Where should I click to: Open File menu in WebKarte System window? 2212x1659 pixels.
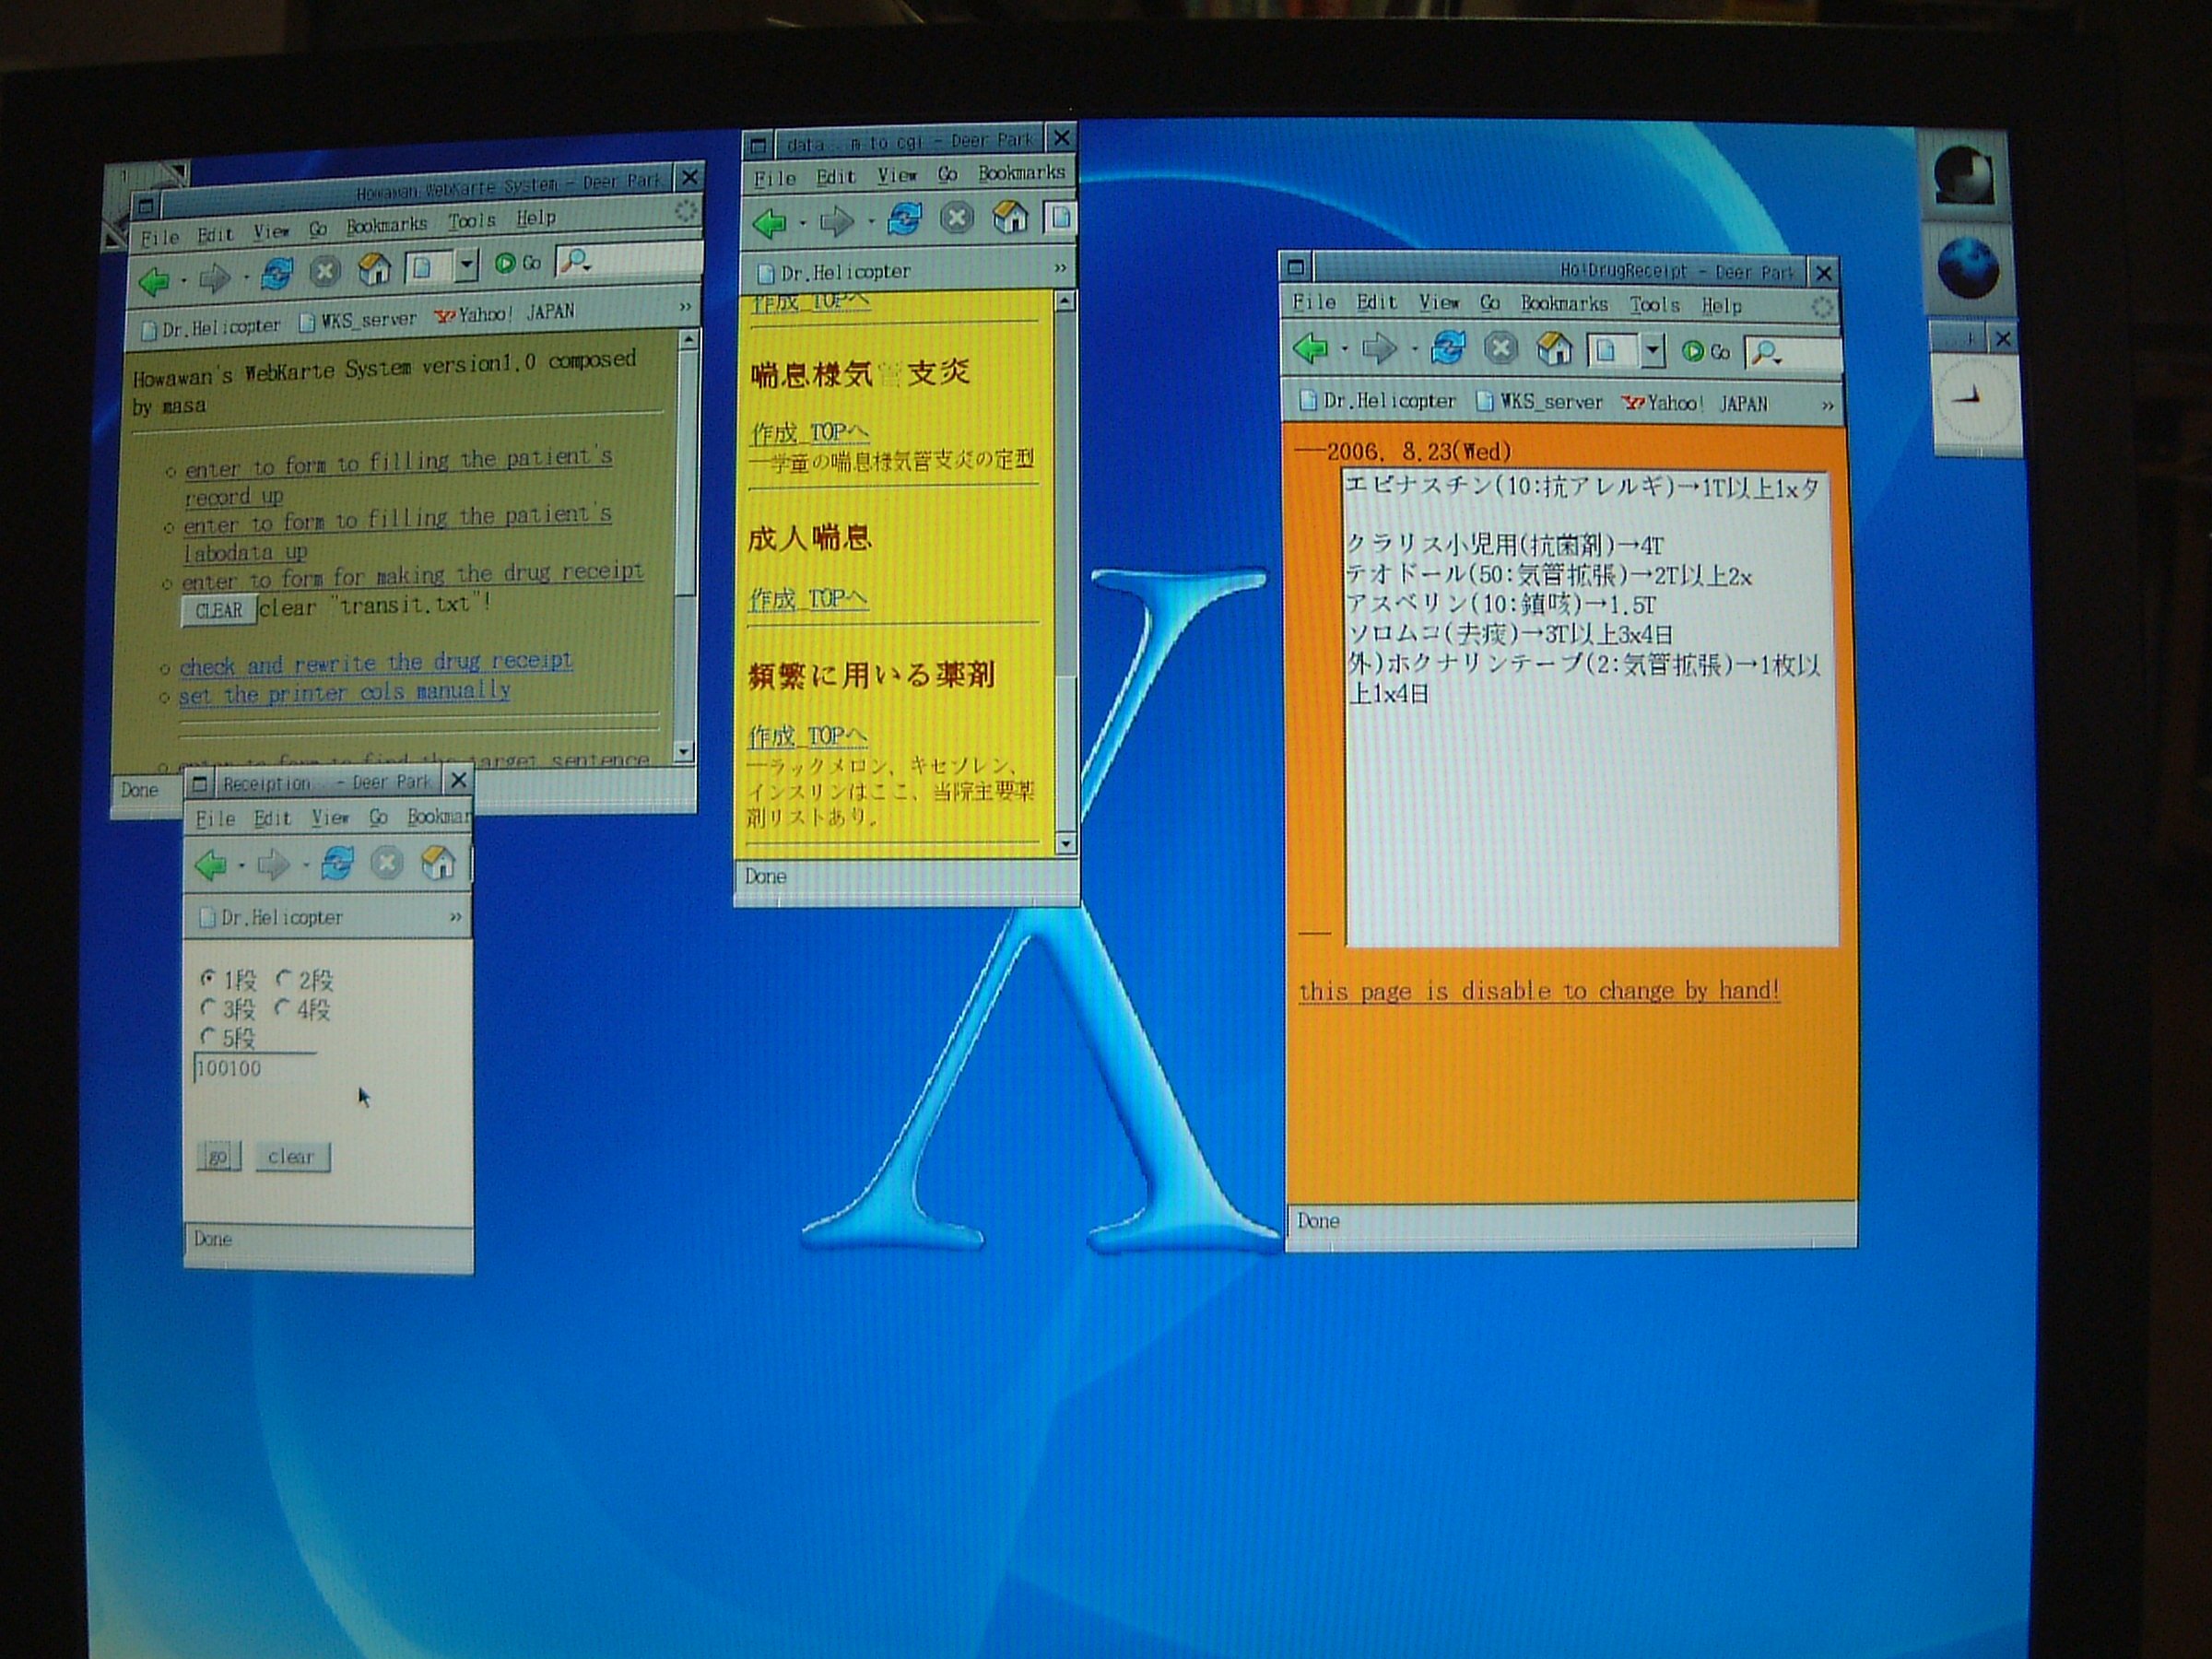(x=159, y=237)
